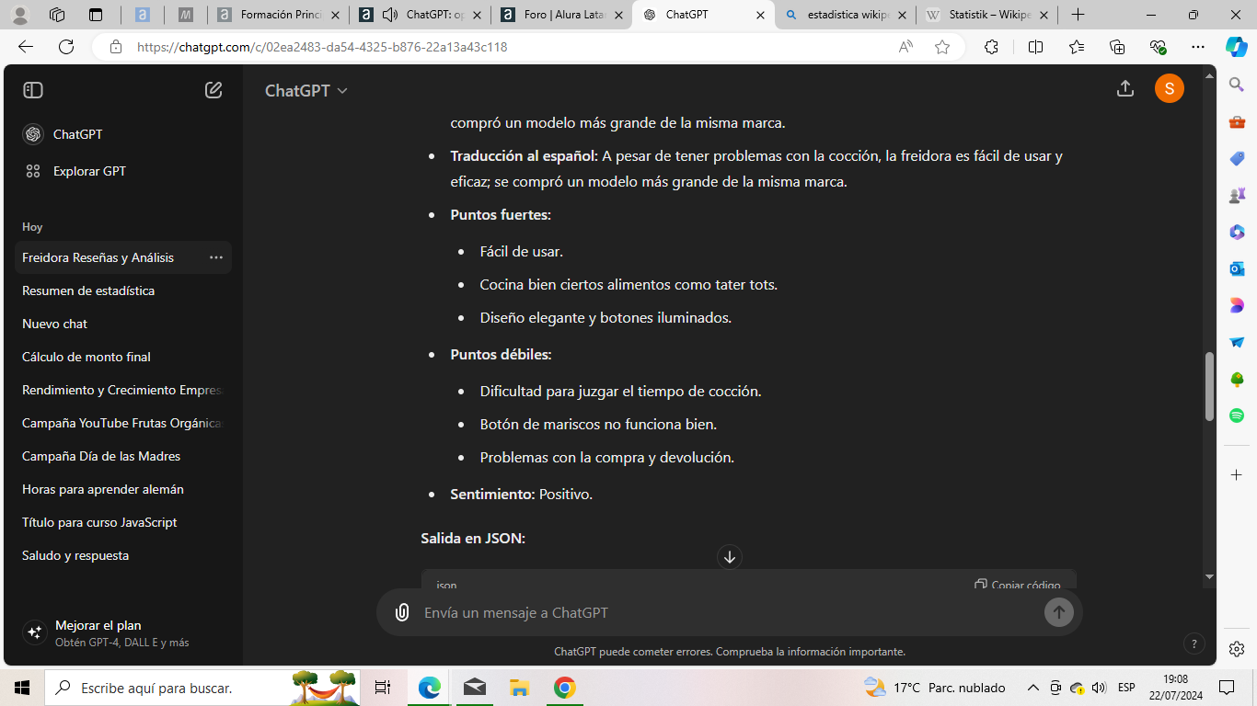Open the user profile avatar menu
The width and height of the screenshot is (1257, 706).
coord(1170,88)
